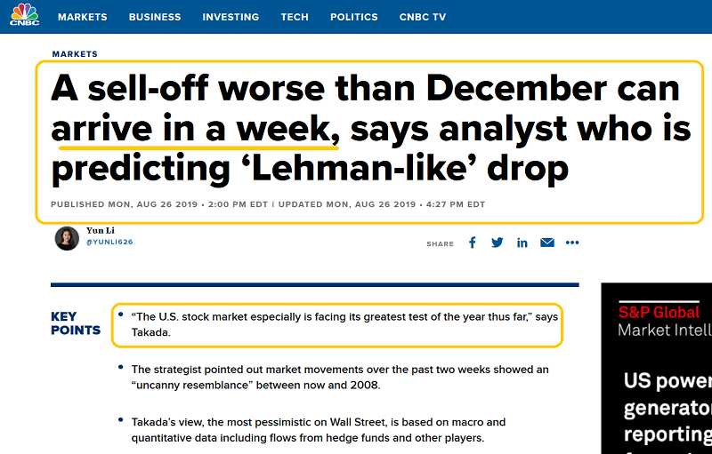Visit the @YUNLI626 Twitter handle link

109,242
